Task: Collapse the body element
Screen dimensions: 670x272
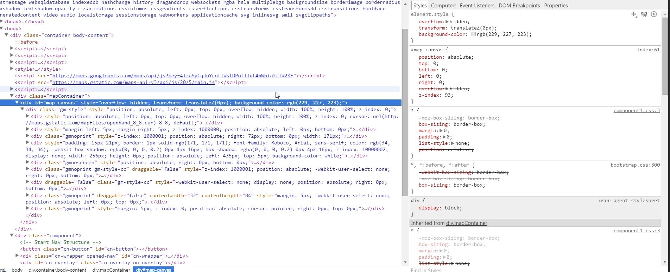Action: 2,28
